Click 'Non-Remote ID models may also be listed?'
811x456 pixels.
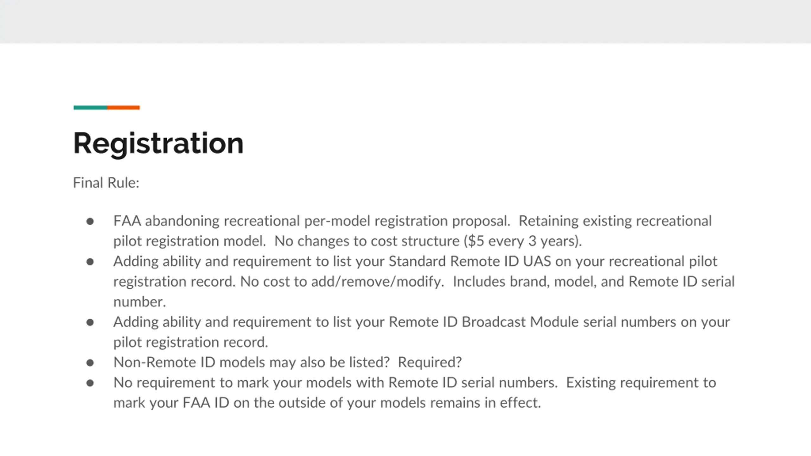click(x=252, y=363)
